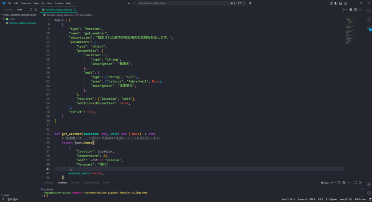The height and width of the screenshot is (202, 372).
Task: Change the .venv (3.11.9) Python interpreter
Action: tap(346, 199)
